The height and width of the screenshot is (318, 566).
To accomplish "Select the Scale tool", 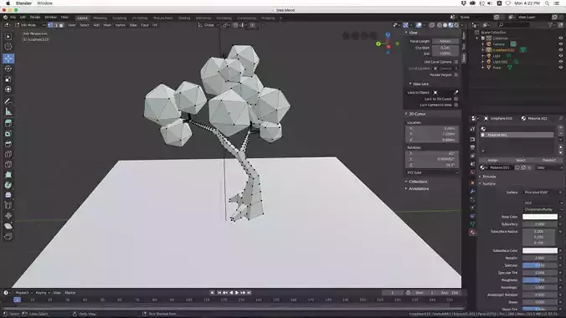I will (8, 79).
